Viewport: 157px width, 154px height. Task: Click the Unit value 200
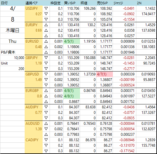point(21,69)
